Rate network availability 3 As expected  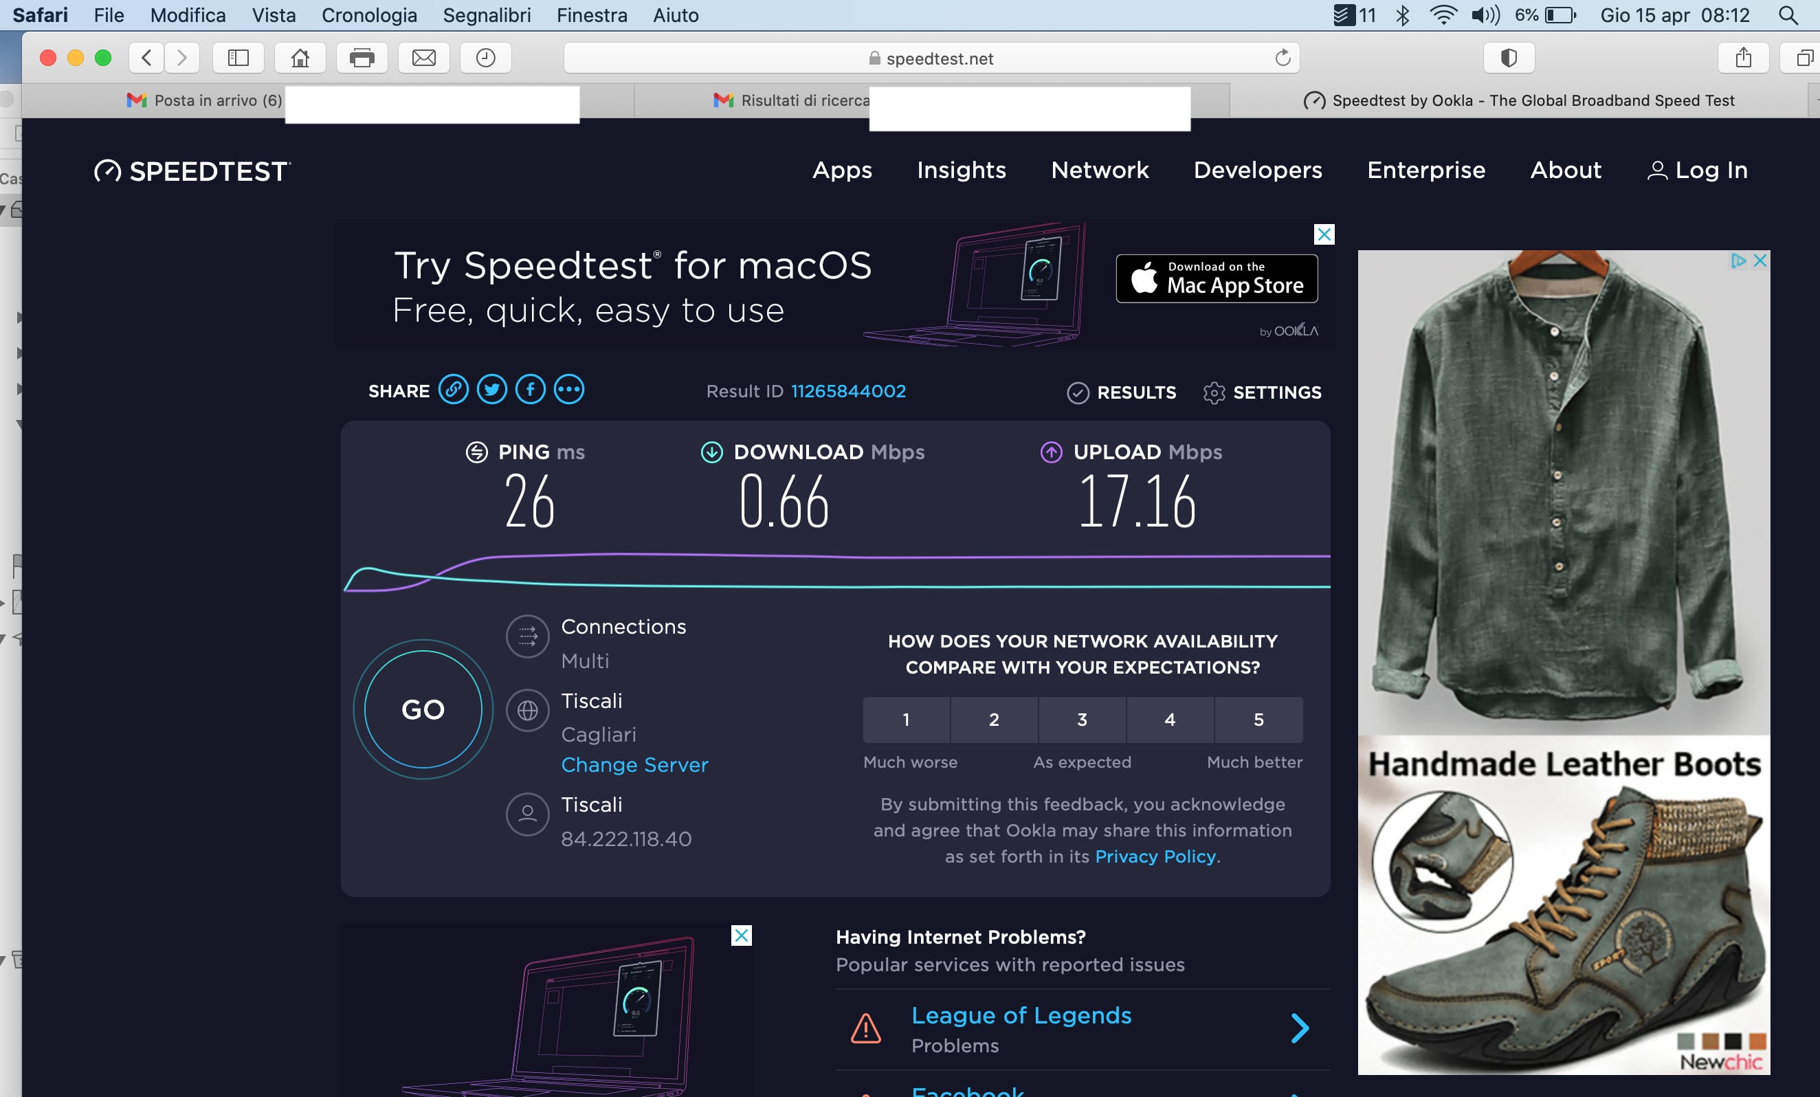[x=1082, y=720]
